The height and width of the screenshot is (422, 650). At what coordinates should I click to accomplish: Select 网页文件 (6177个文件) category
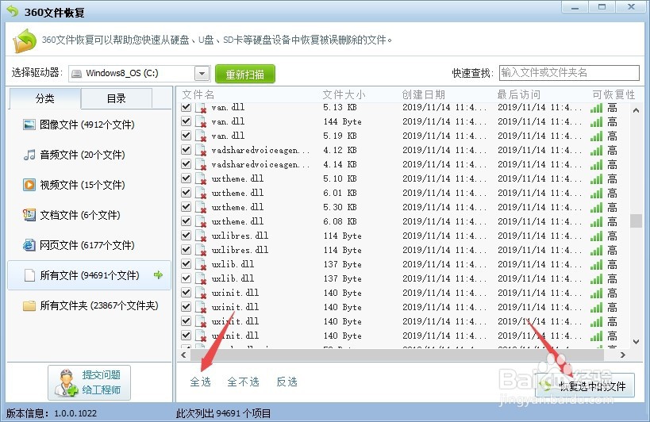pyautogui.click(x=89, y=245)
